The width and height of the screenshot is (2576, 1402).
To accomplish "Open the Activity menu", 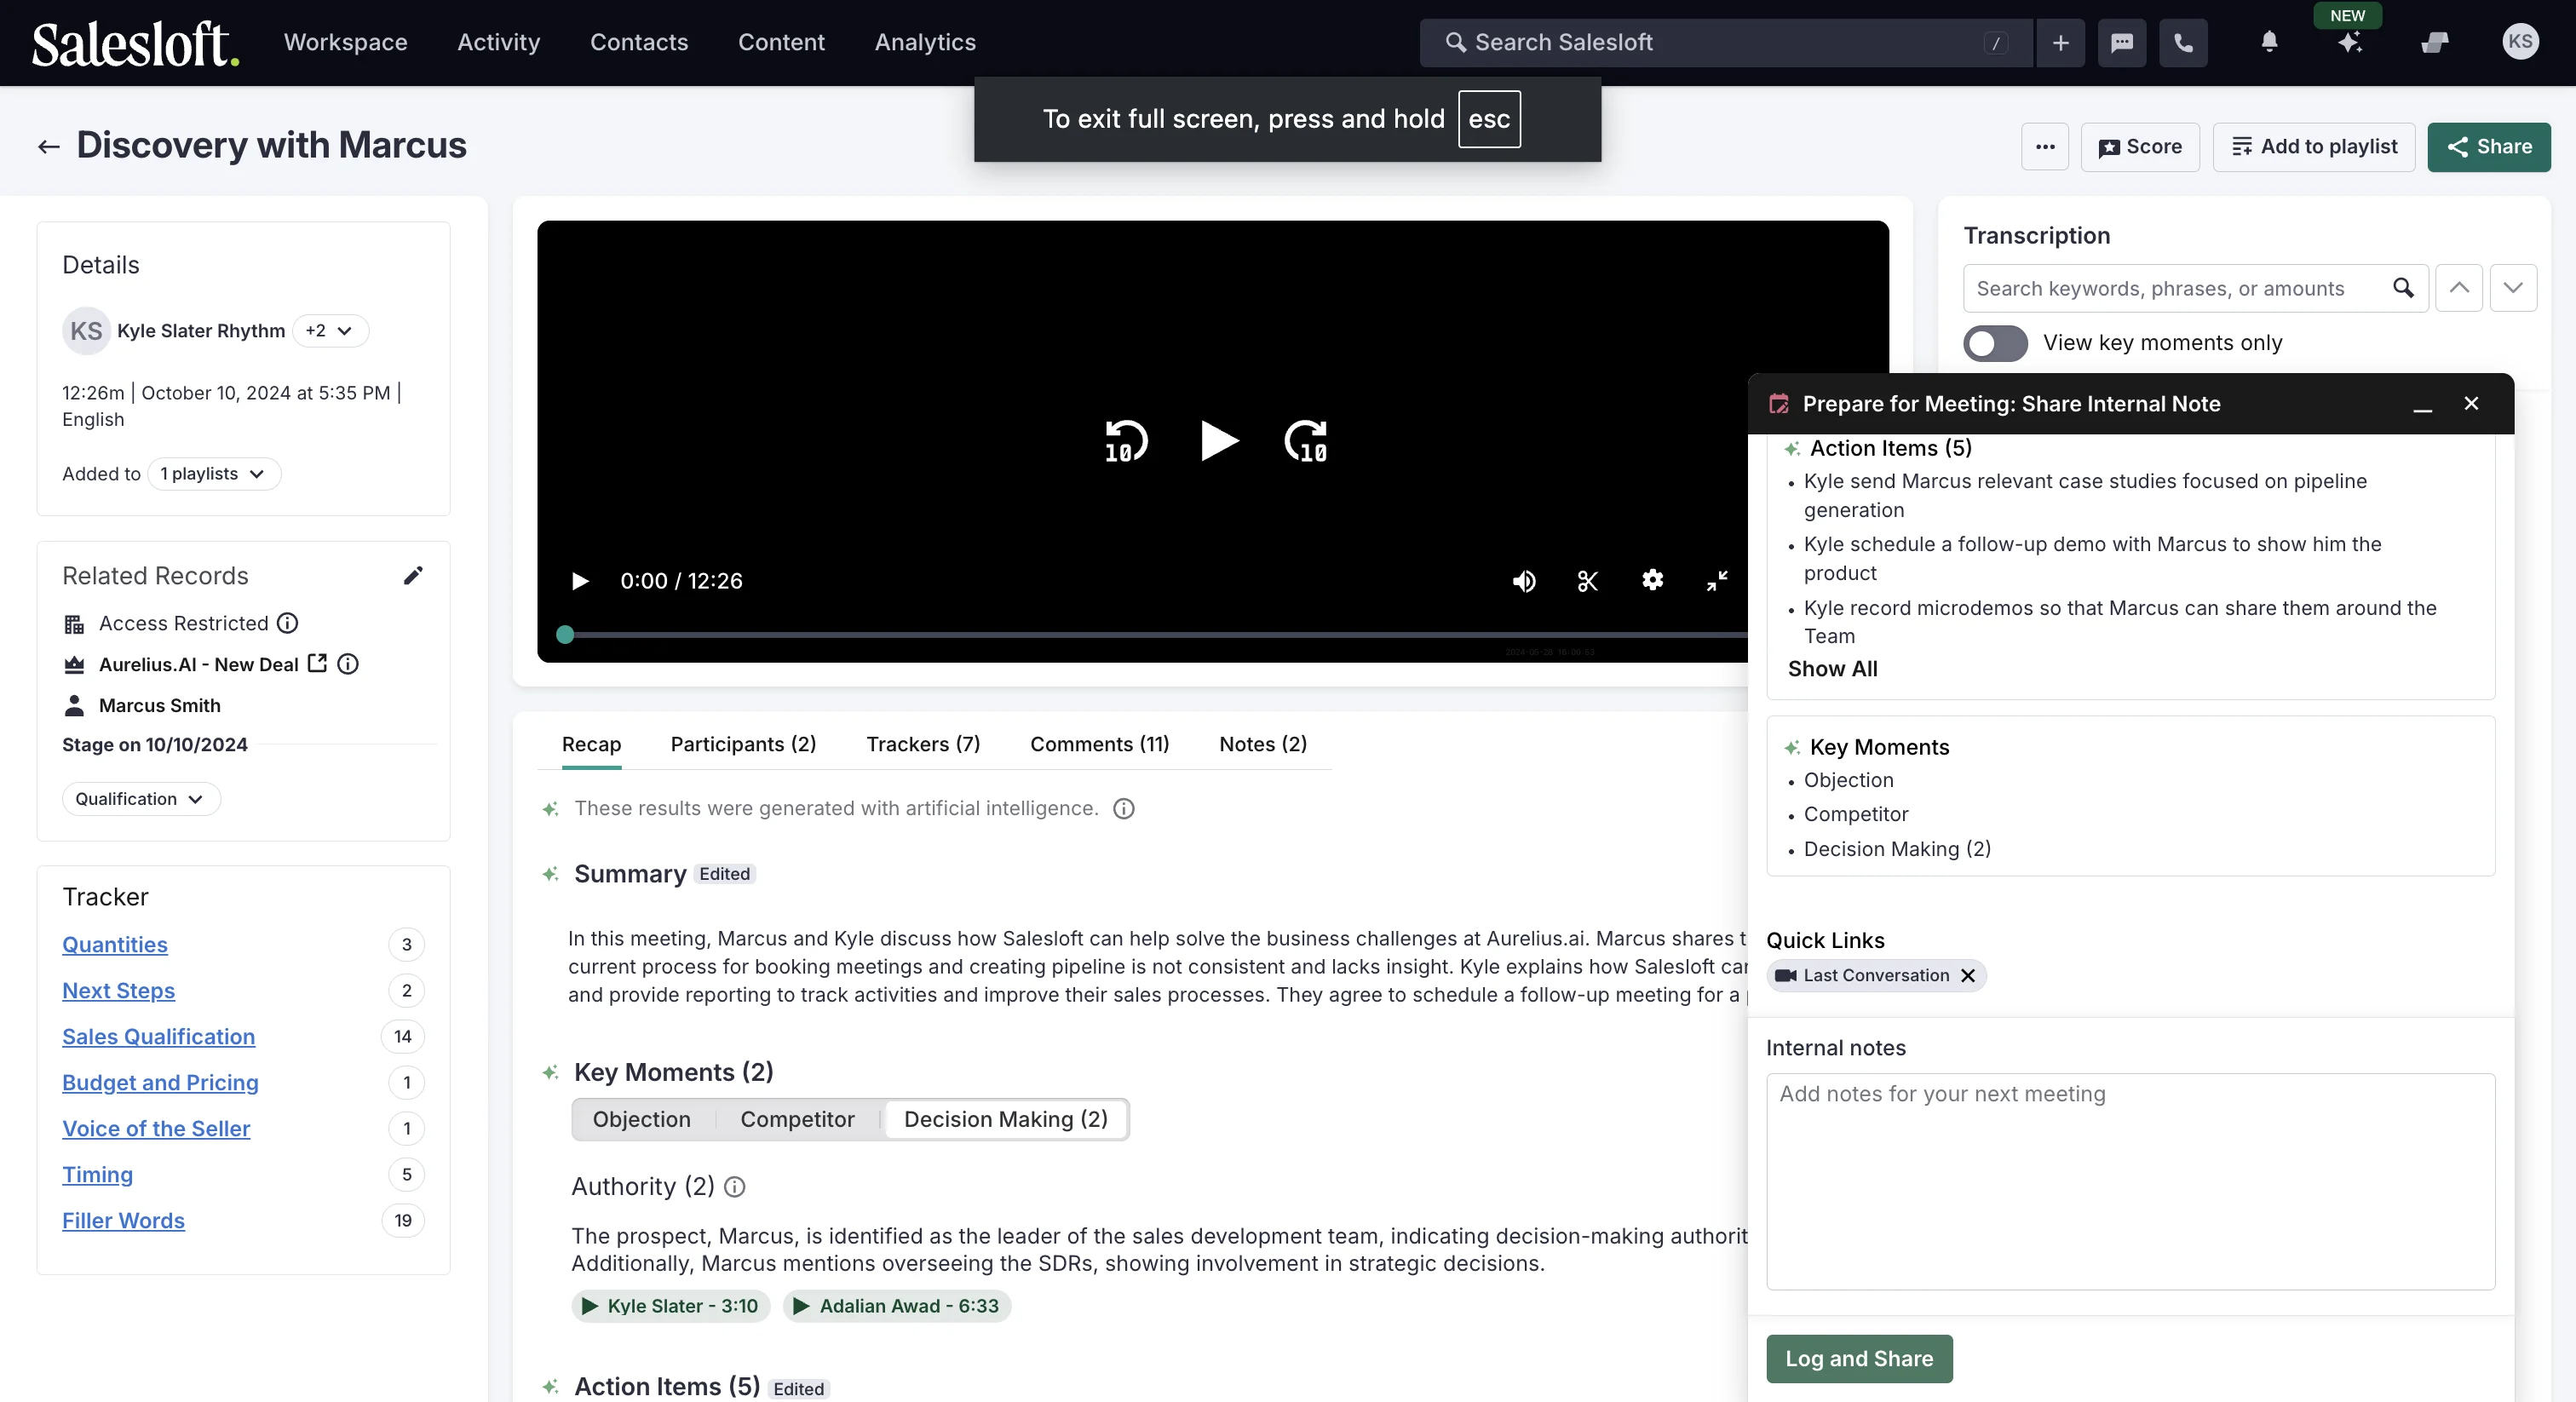I will [498, 42].
